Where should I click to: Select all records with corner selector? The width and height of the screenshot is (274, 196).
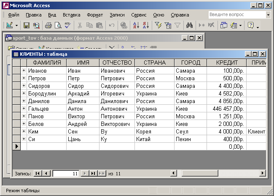[x=16, y=63]
